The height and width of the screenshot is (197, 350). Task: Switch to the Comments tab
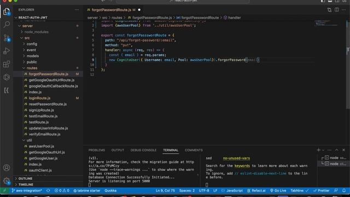[194, 150]
